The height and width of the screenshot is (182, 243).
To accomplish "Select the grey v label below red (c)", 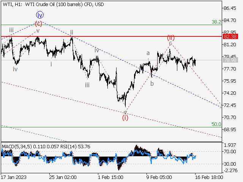I will click(38, 30).
